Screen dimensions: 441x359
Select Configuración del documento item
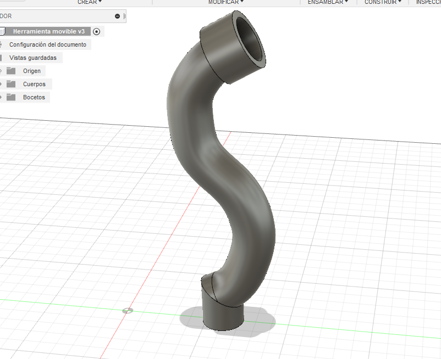[x=47, y=44]
